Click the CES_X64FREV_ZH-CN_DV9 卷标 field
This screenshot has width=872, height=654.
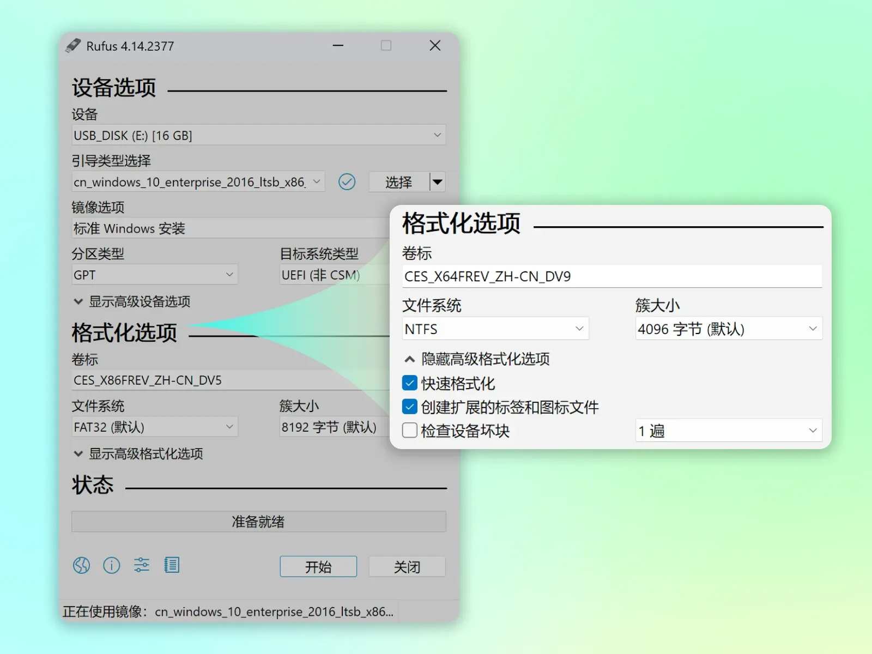pos(612,276)
